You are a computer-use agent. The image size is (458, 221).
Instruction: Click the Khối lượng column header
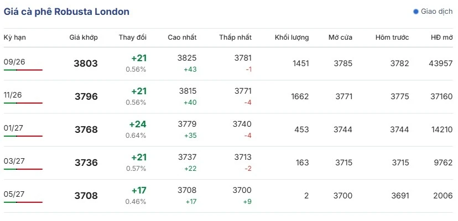(292, 37)
